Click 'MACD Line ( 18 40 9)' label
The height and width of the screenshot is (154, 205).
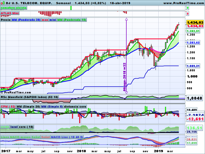(67, 137)
